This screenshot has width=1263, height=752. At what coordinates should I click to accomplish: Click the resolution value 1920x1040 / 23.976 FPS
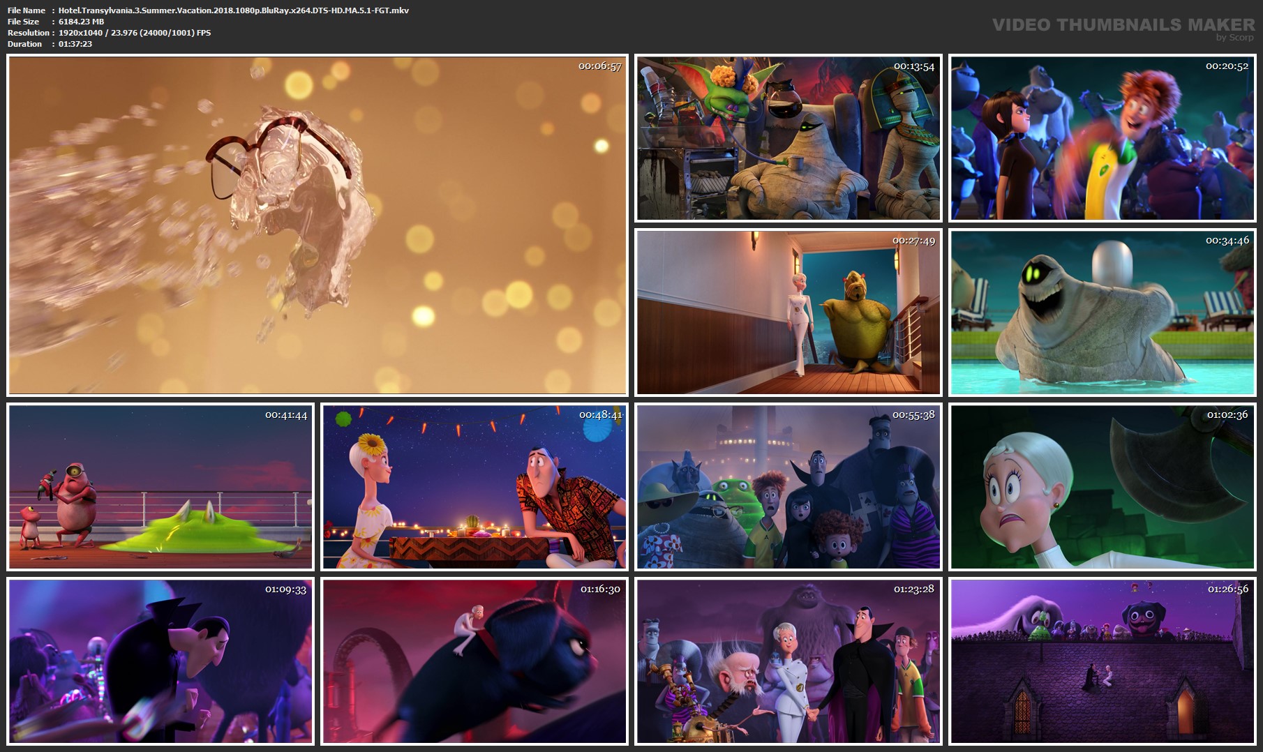[x=135, y=33]
